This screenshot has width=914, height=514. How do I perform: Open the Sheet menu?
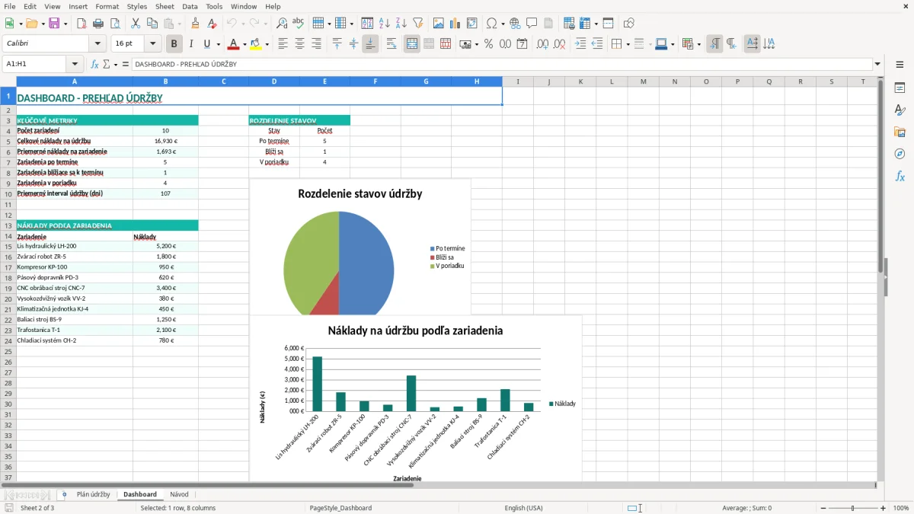pyautogui.click(x=165, y=6)
